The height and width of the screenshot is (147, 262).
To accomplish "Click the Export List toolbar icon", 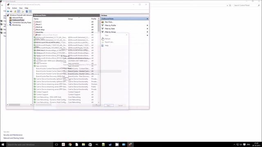I will tap(23, 11).
